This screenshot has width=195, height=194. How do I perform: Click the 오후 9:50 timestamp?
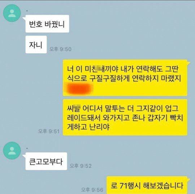(x=60, y=49)
